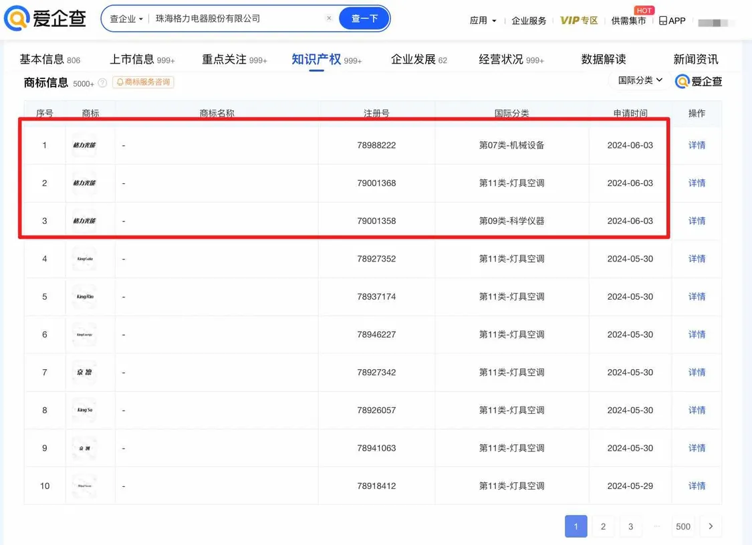752x545 pixels.
Task: Jump to last page 500
Action: tap(682, 526)
